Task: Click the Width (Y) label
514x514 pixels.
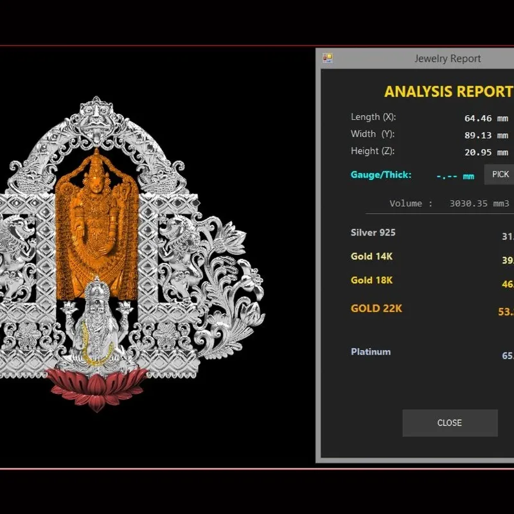Action: point(373,134)
